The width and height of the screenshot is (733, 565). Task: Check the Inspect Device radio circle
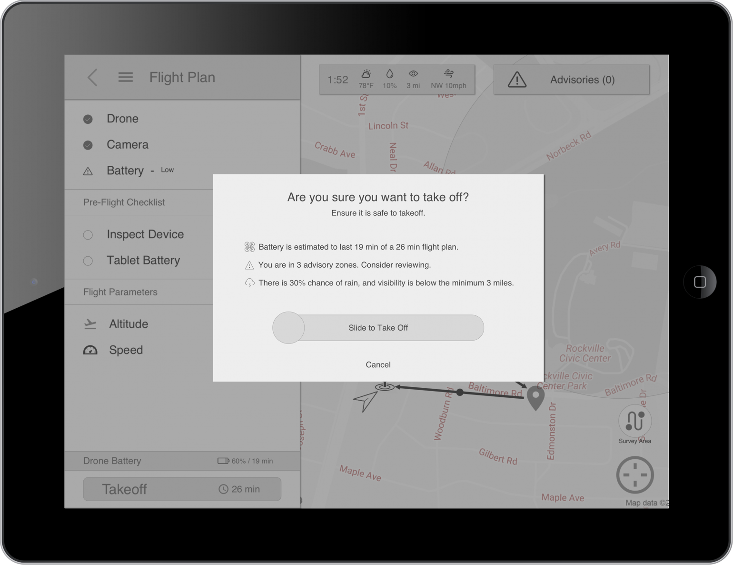pyautogui.click(x=88, y=235)
